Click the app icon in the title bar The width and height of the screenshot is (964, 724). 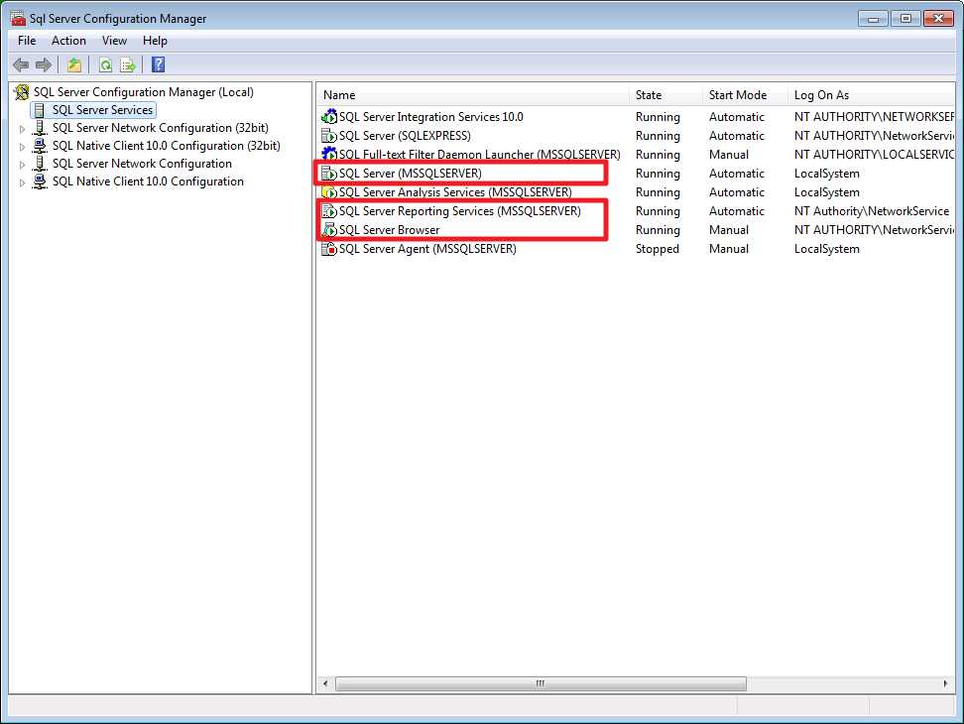tap(18, 19)
